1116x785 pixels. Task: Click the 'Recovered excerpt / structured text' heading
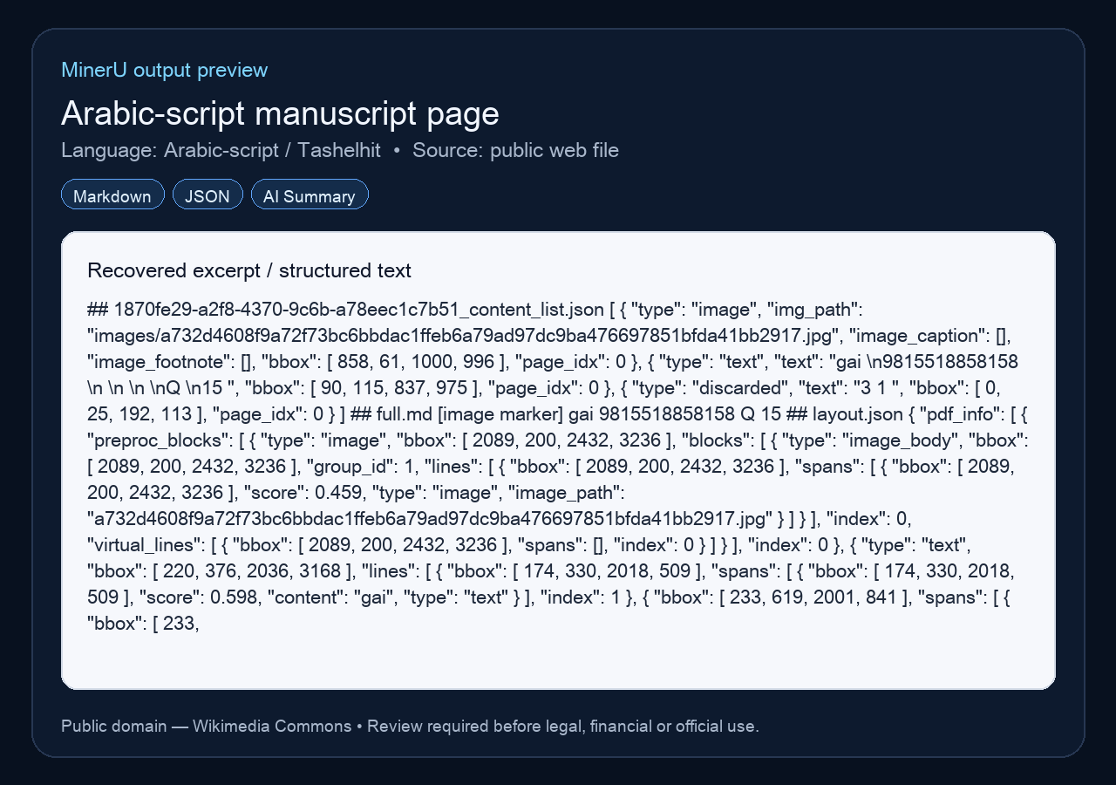coord(249,270)
